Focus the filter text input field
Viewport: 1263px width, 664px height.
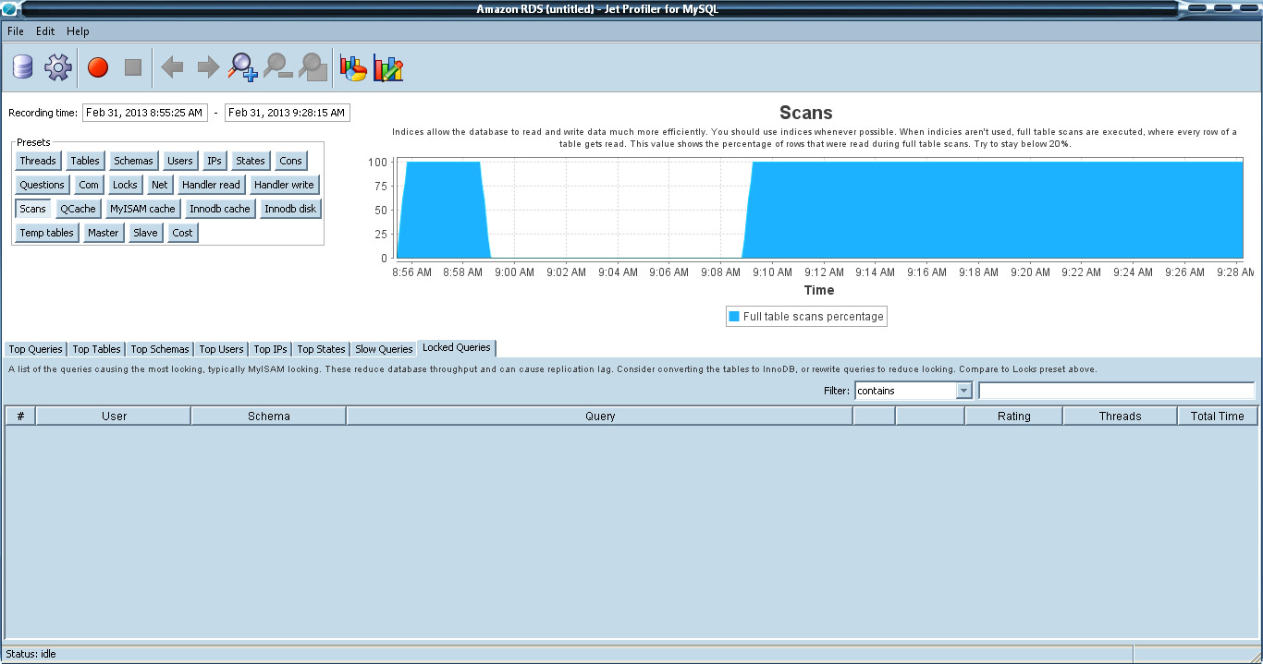tap(1116, 391)
